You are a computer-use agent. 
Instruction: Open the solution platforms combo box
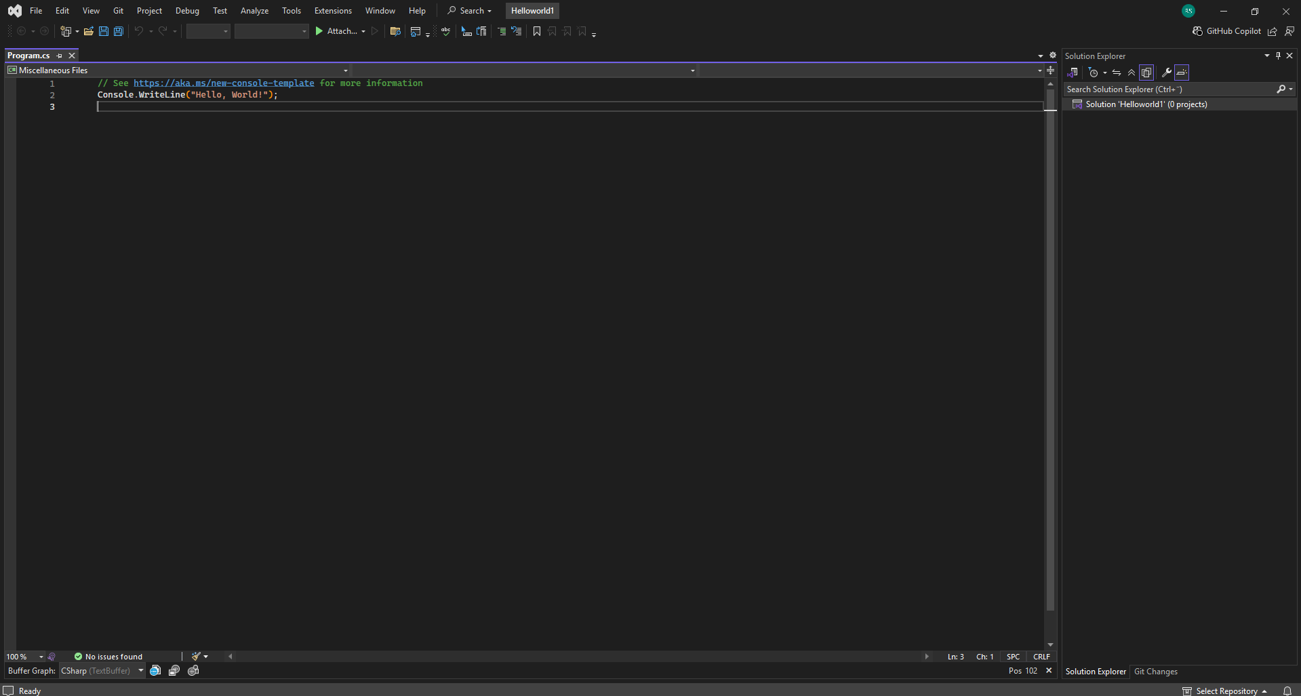tap(271, 31)
